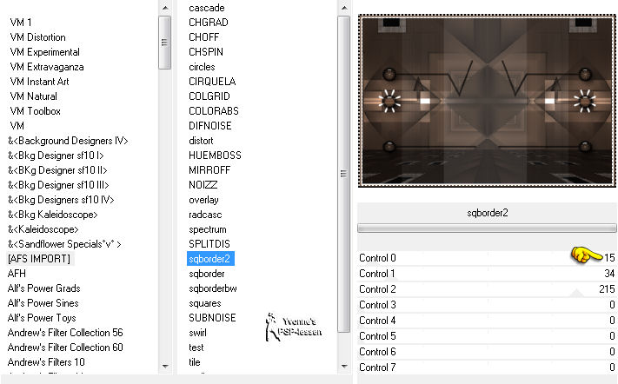The height and width of the screenshot is (384, 618).
Task: Click the category list scrollbar thumb
Action: pyautogui.click(x=165, y=43)
